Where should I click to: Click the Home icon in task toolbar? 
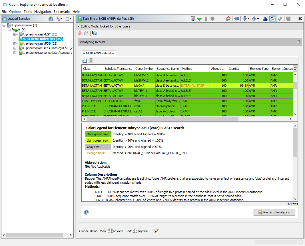tap(228, 19)
